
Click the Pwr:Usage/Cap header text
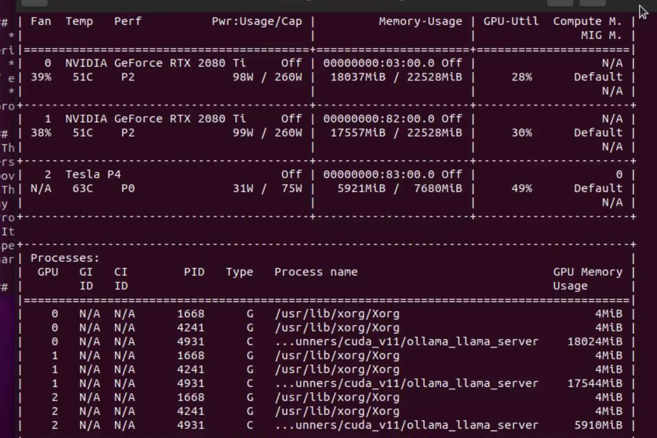tap(256, 21)
